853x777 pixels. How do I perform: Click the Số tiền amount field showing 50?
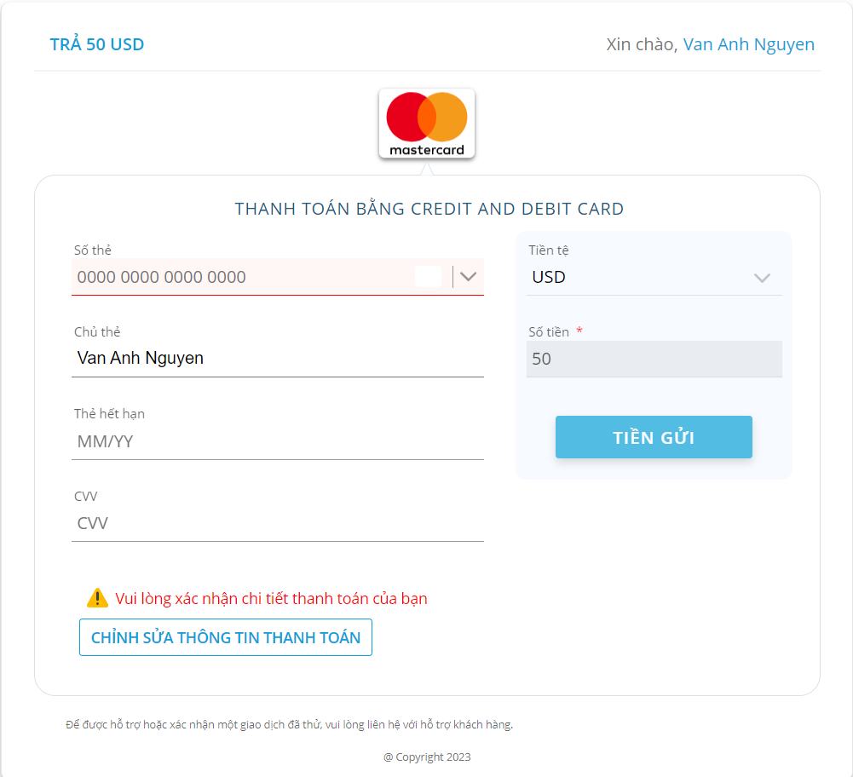[x=654, y=359]
